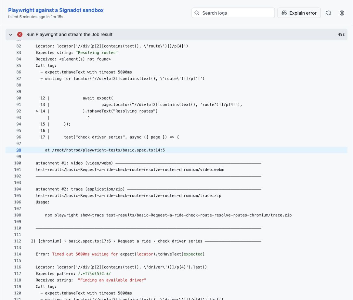Click the '.toHaveText("Resolving routes")' code line
353x300 pixels.
point(120,111)
